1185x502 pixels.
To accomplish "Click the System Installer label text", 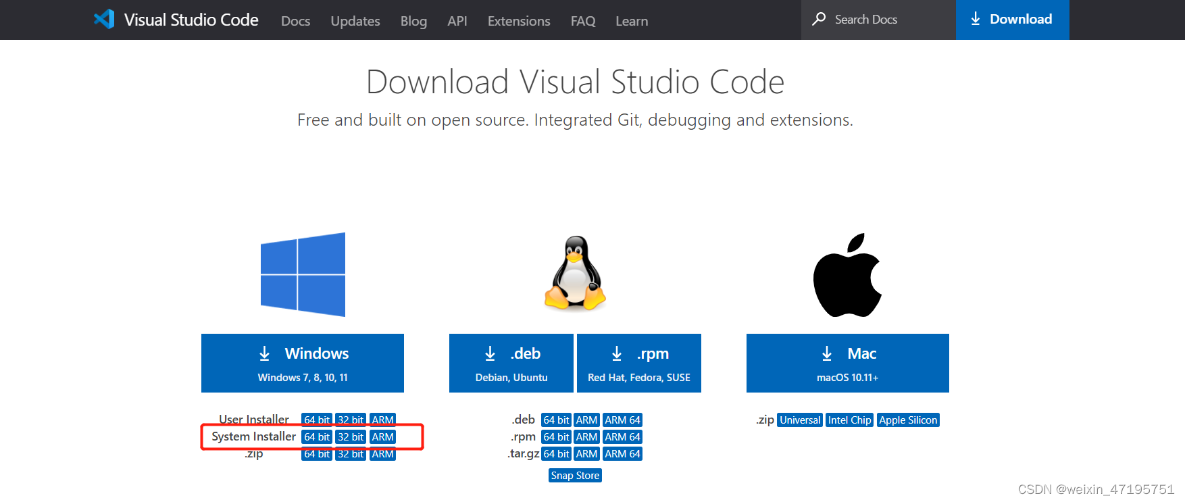I will (x=253, y=437).
